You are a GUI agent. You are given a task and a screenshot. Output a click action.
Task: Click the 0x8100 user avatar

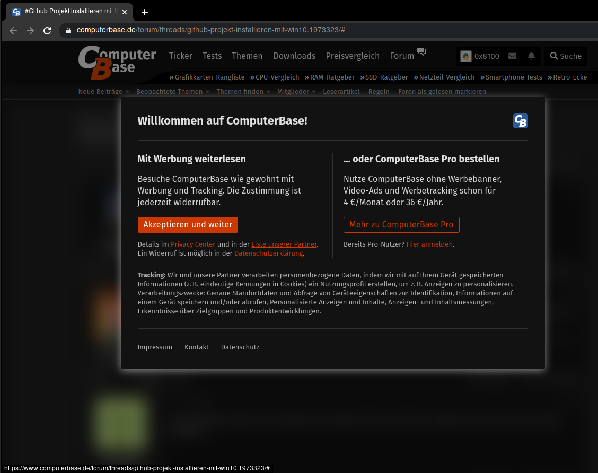click(465, 56)
